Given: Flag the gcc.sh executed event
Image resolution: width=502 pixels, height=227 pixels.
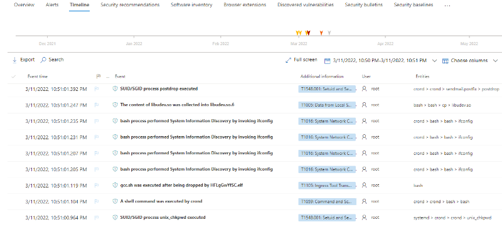Looking at the screenshot, I should [97, 186].
